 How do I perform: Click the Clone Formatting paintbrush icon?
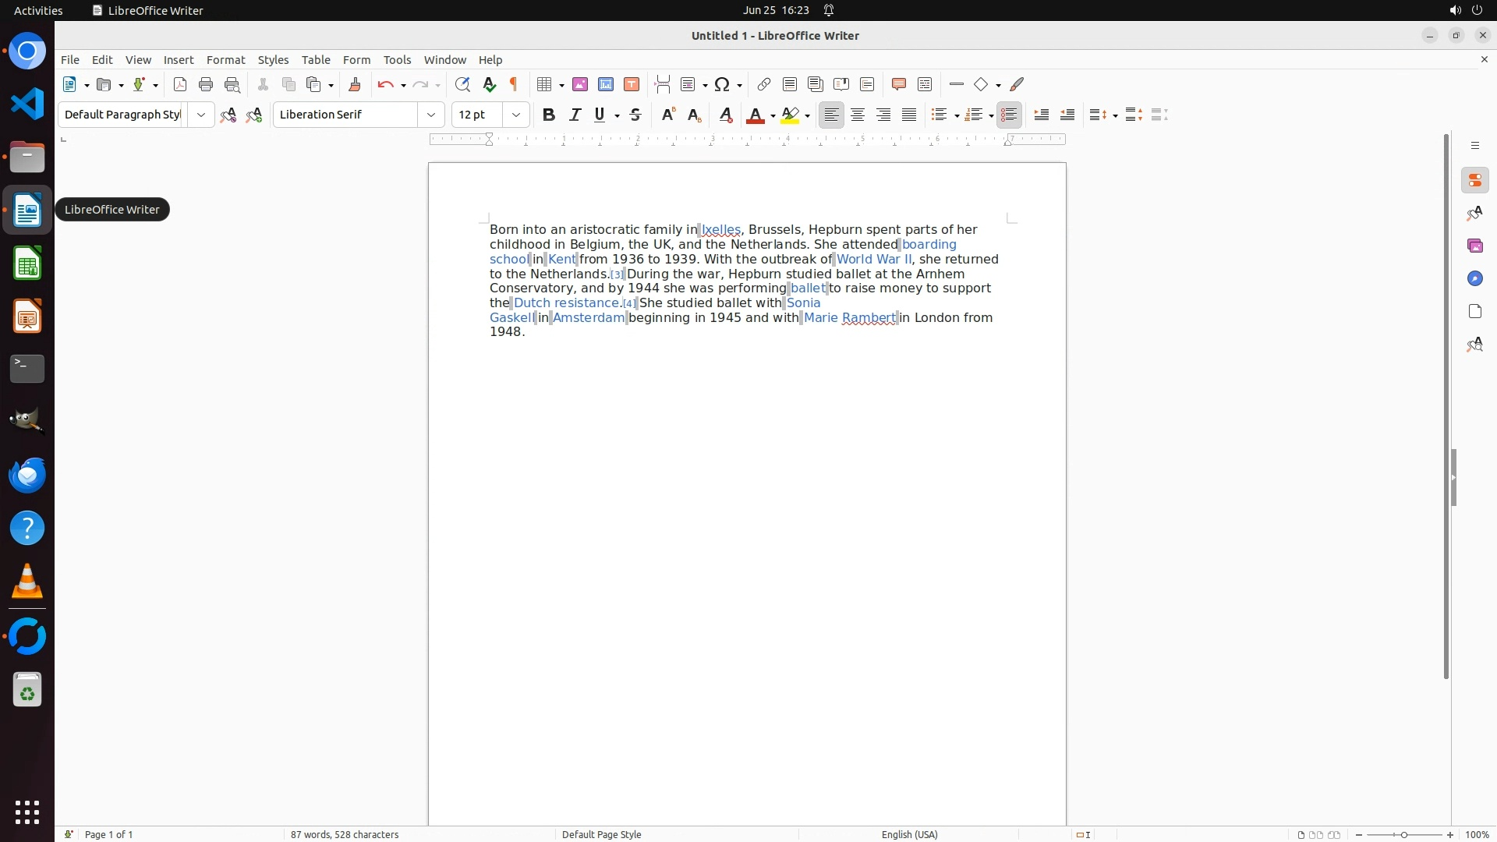(x=355, y=84)
